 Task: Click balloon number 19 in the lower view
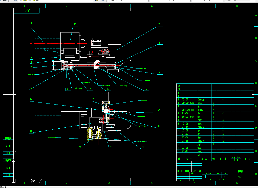coord(159,126)
